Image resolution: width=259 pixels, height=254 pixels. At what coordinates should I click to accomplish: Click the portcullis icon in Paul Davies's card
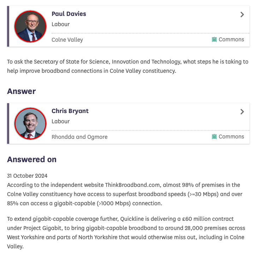point(214,40)
